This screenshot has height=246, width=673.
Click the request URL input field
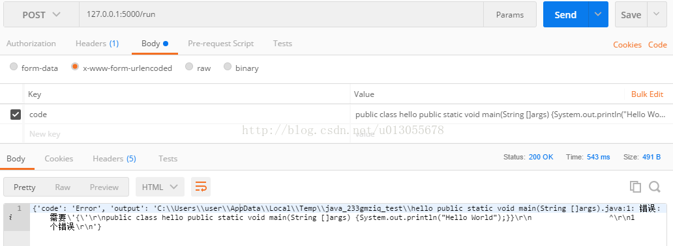(281, 14)
